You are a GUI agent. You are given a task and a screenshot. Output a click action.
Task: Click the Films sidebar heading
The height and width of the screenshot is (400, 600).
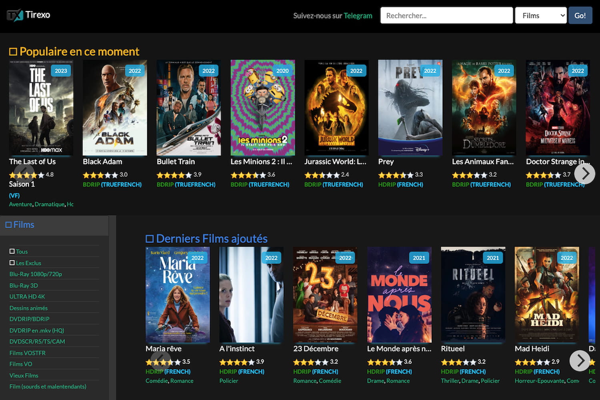point(24,225)
